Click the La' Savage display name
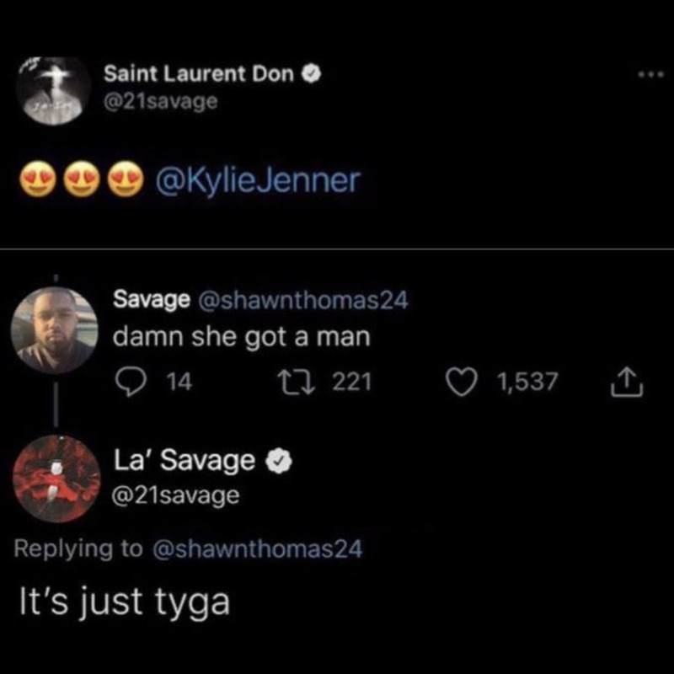This screenshot has width=674, height=674. pos(185,461)
